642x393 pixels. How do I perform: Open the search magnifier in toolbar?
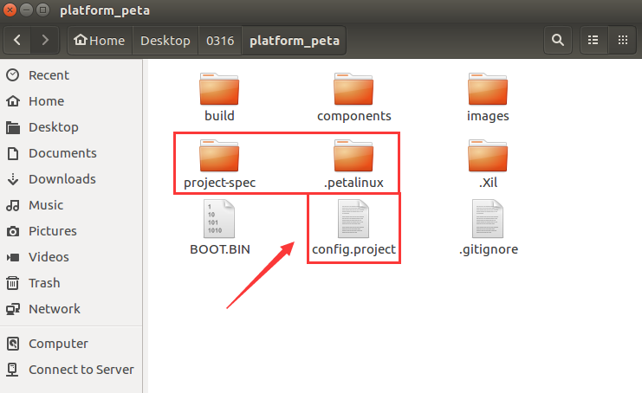click(x=558, y=40)
